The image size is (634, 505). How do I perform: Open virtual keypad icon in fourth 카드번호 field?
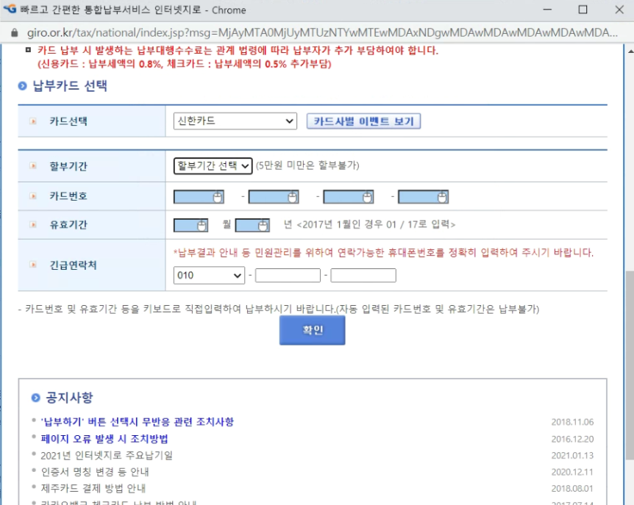(x=442, y=197)
